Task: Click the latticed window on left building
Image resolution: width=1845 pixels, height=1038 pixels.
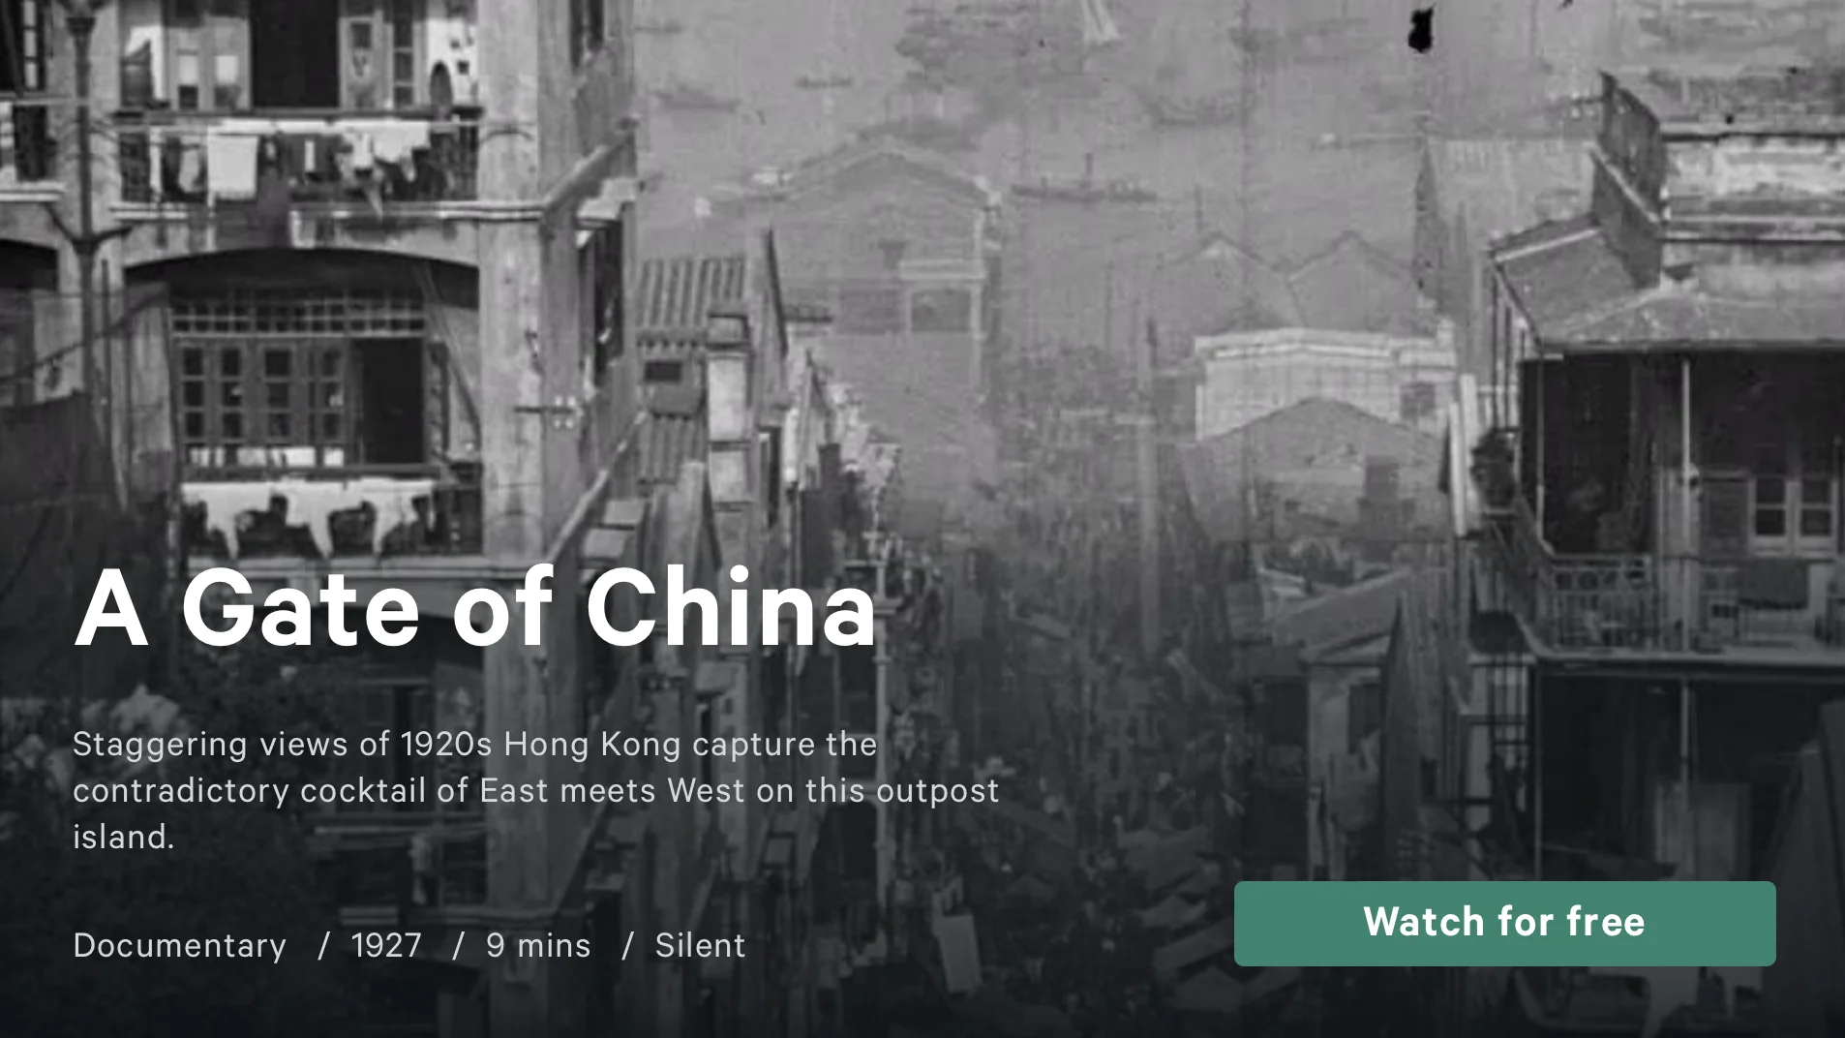Action: [300, 378]
